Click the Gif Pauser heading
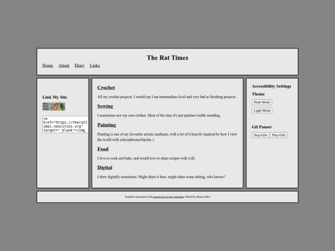Screen dimensions: 335x251 point(262,127)
